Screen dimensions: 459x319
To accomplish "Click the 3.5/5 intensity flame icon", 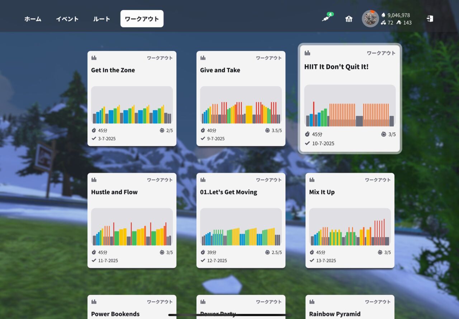I will (268, 131).
